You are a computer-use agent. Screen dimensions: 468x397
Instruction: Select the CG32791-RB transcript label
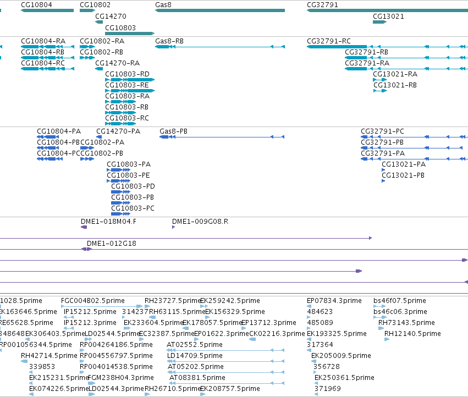(x=366, y=52)
